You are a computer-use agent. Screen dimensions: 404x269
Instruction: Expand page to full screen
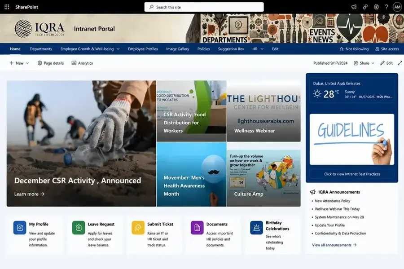click(400, 63)
